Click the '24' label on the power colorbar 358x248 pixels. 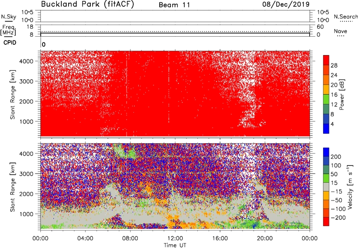[334, 75]
